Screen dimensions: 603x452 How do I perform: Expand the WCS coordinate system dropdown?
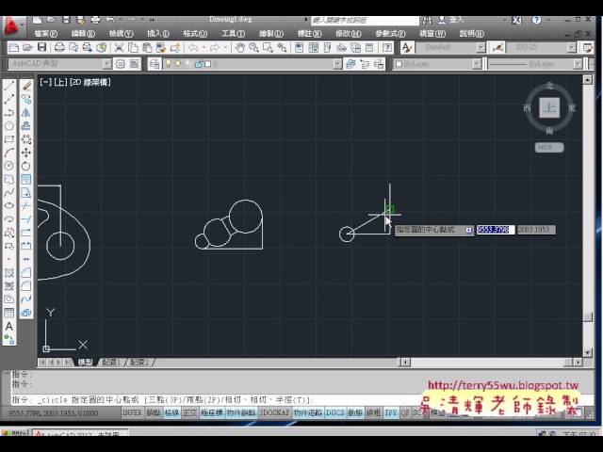click(x=549, y=147)
